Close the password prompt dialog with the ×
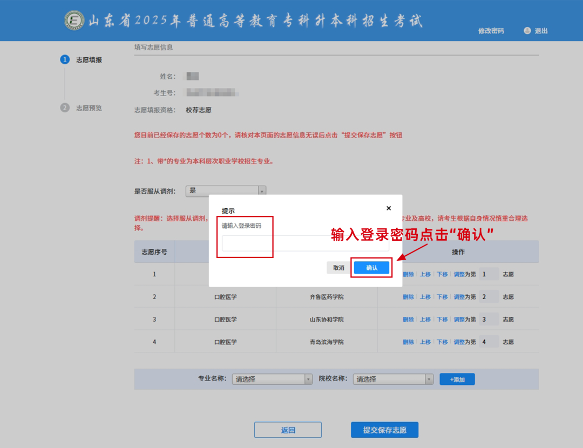The image size is (583, 448). (388, 208)
